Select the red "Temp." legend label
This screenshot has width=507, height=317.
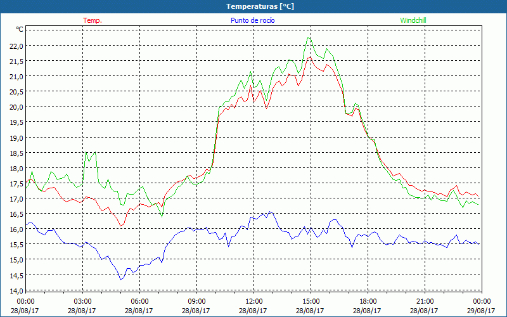tap(93, 20)
